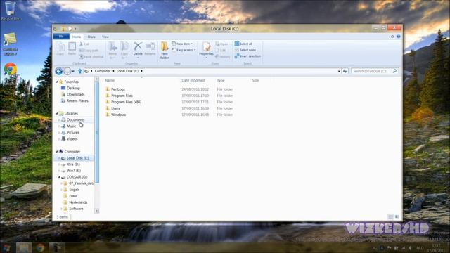This screenshot has width=450, height=253.
Task: Click the Rename icon
Action: coord(150,48)
